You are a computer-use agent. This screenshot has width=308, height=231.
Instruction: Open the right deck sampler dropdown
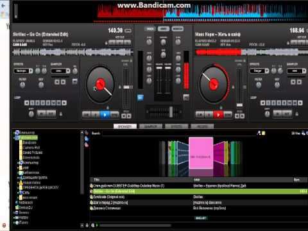[x=304, y=71]
